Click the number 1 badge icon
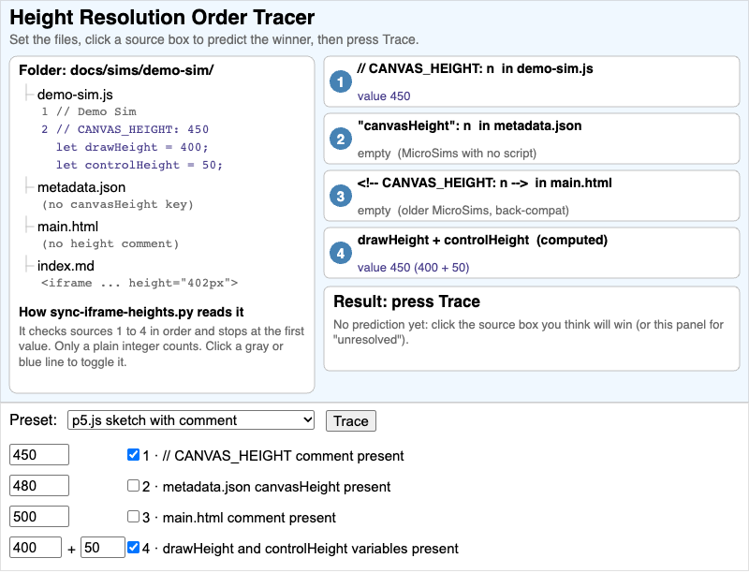Viewport: 749px width, 573px height. 341,81
